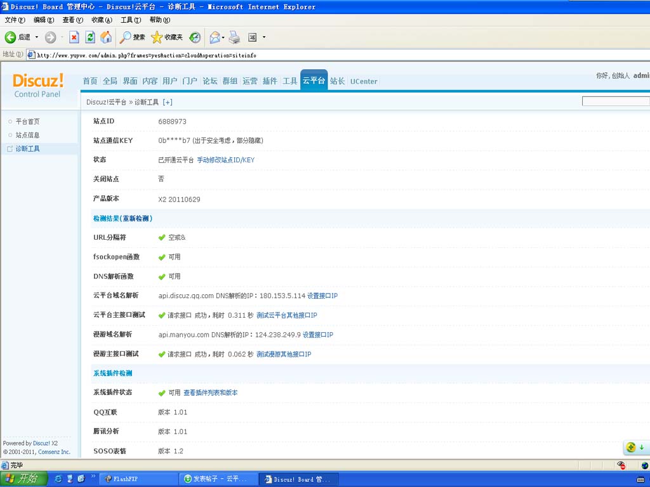Open 站点信息 in the left sidebar

28,135
